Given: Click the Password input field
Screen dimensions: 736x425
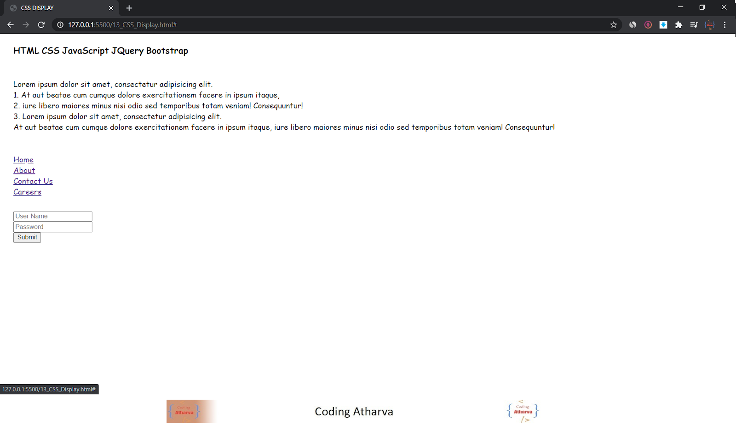Looking at the screenshot, I should [52, 227].
